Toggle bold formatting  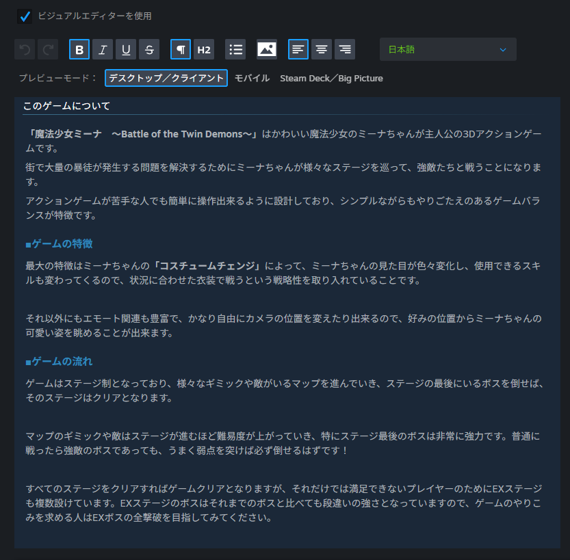coord(79,49)
